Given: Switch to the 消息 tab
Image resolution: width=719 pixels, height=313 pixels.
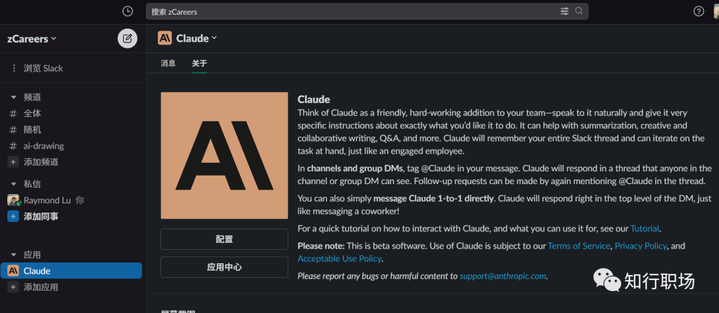Looking at the screenshot, I should tap(168, 63).
